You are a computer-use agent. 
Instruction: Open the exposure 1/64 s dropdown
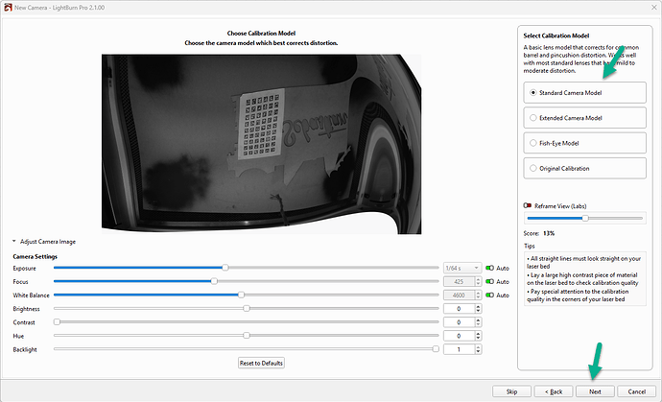click(x=462, y=268)
